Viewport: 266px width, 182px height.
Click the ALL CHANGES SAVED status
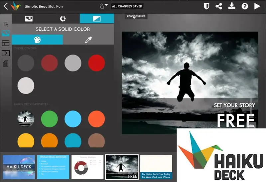[x=127, y=6]
